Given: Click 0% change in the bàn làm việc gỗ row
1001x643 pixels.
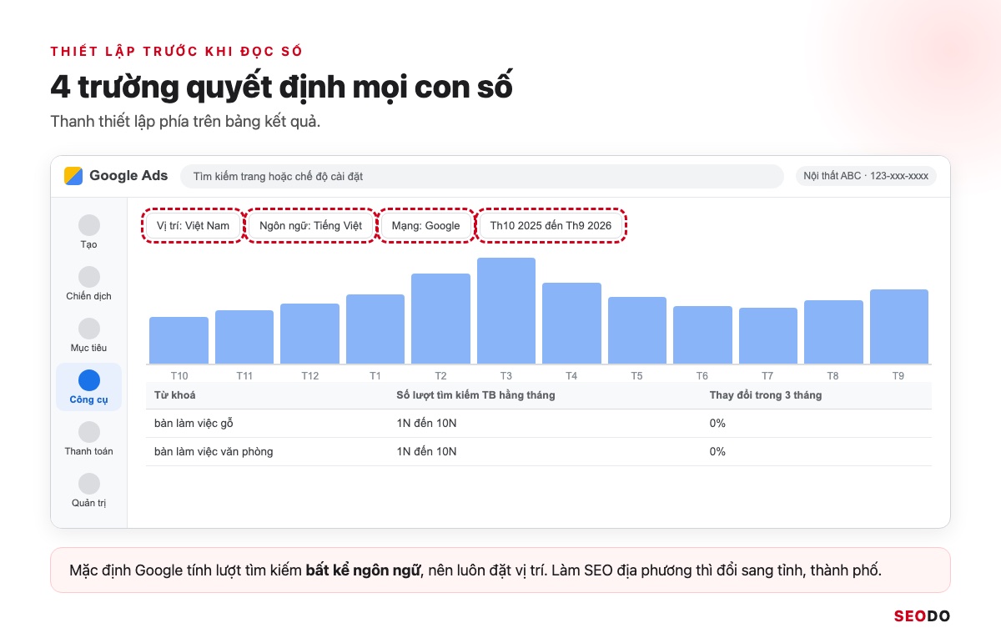Looking at the screenshot, I should coord(717,424).
